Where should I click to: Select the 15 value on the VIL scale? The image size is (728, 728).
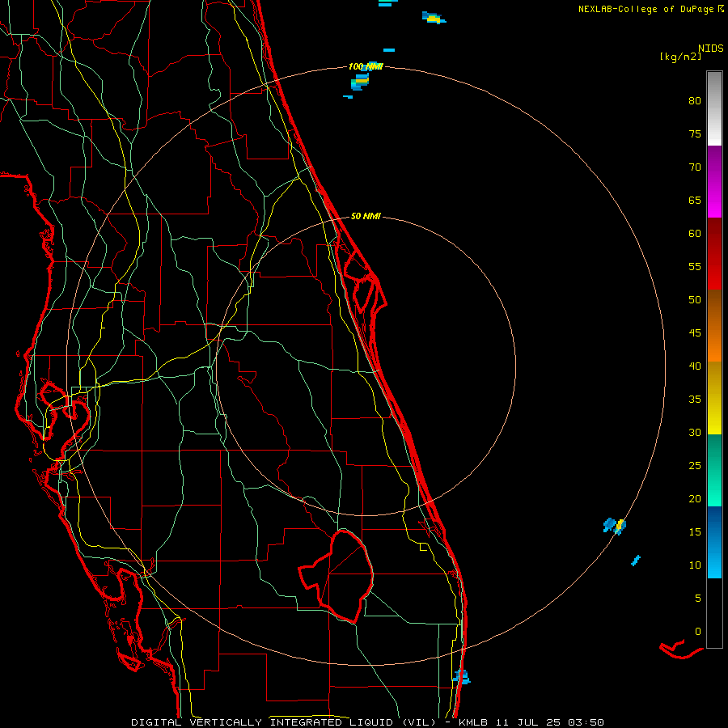[695, 531]
